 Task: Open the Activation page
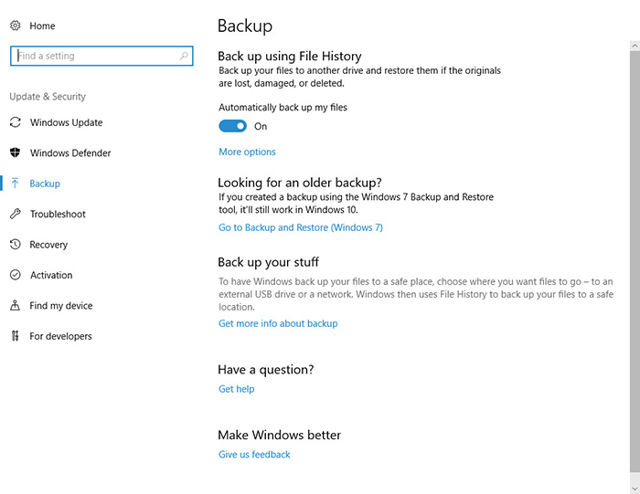point(51,275)
